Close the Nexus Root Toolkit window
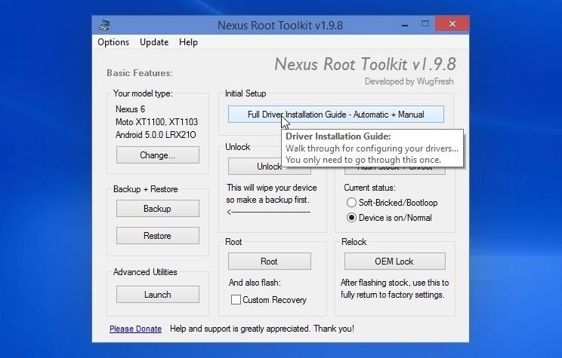 [x=452, y=24]
